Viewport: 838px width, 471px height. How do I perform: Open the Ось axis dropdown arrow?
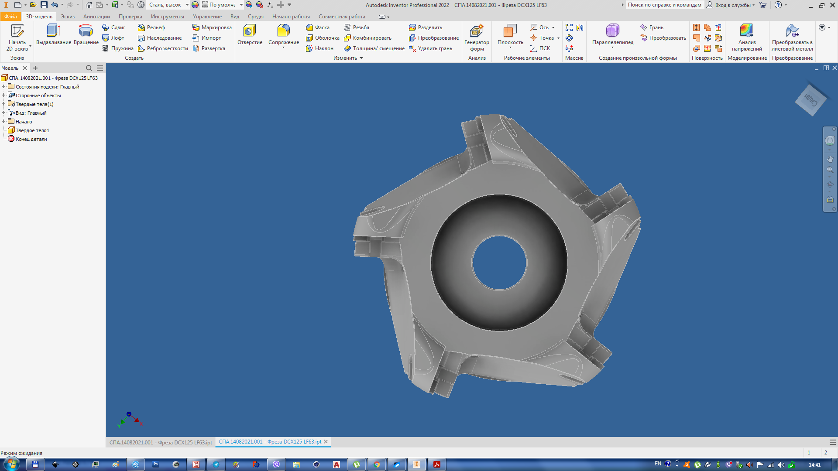pos(553,27)
